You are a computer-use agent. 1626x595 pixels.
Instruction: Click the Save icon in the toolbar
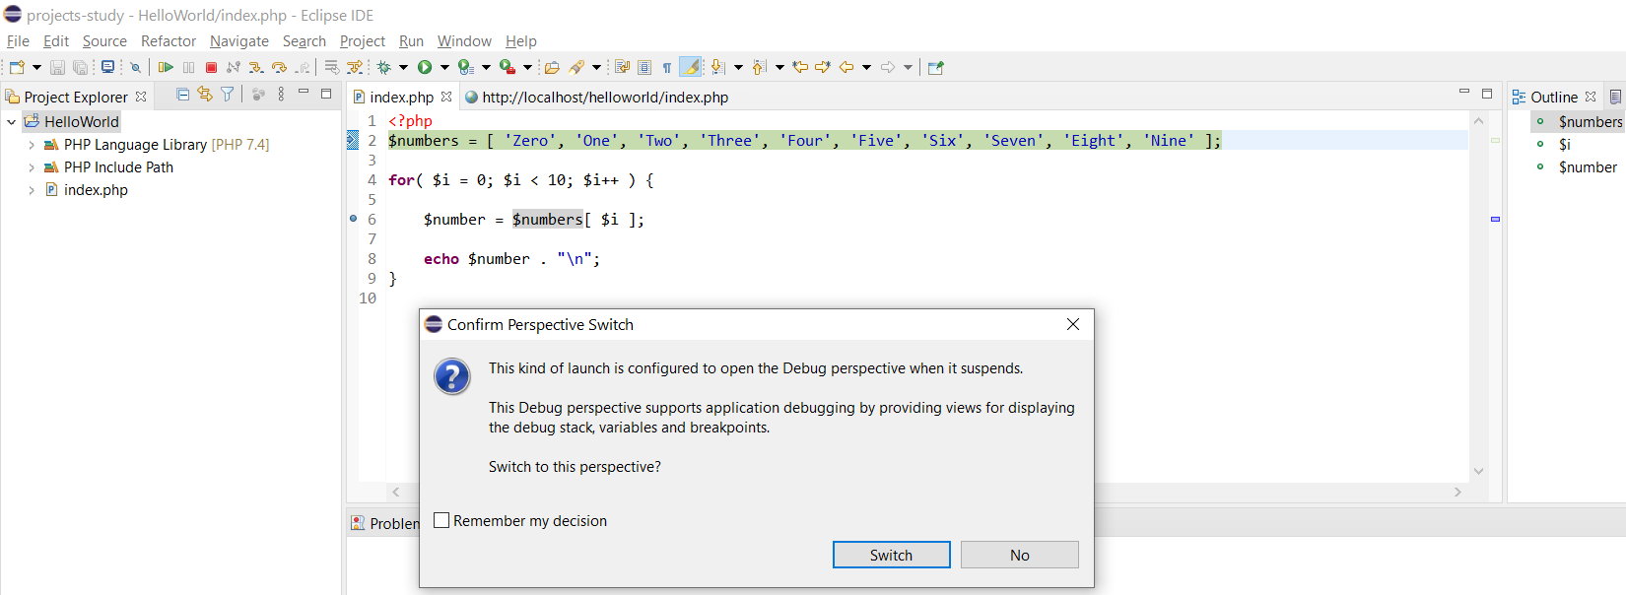click(x=57, y=67)
